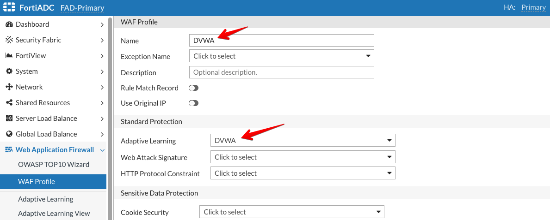The width and height of the screenshot is (550, 220).
Task: Click the FAD-Primary hostname link
Action: 82,8
